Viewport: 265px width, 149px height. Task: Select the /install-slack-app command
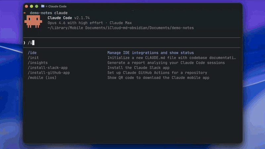(47, 68)
